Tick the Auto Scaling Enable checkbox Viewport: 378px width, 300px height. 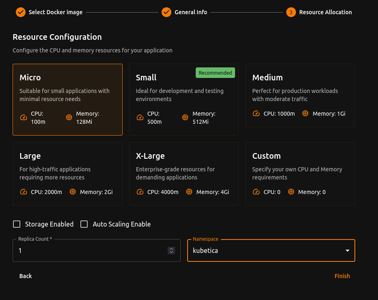[84, 224]
